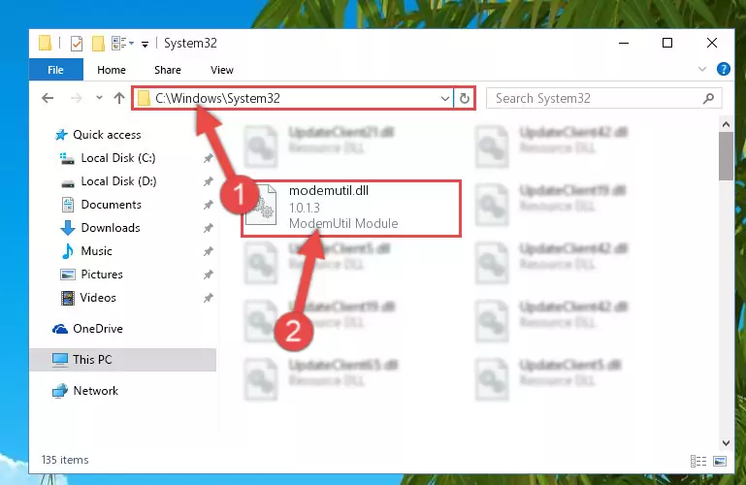Click the Search System32 field
Image resolution: width=746 pixels, height=485 pixels.
(x=603, y=98)
